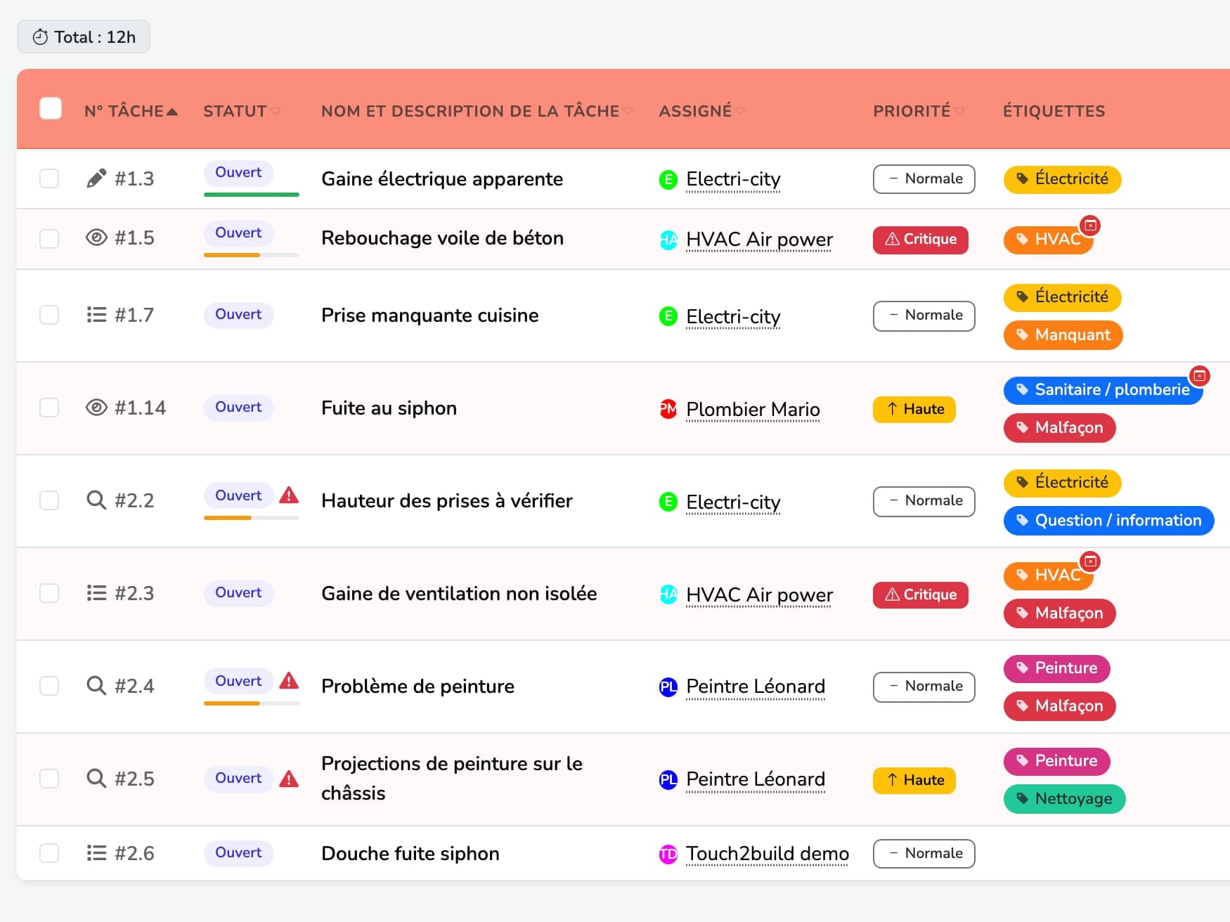Select the checkbox for task #1.14

point(49,408)
